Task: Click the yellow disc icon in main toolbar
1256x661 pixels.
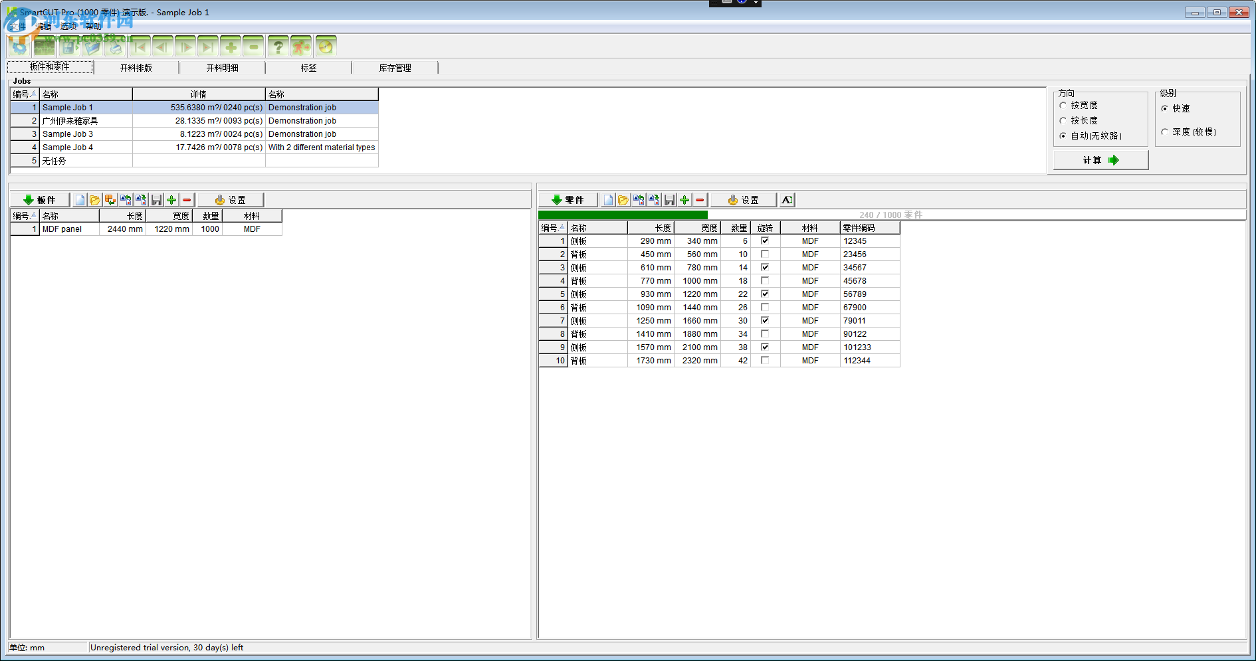Action: pyautogui.click(x=326, y=47)
